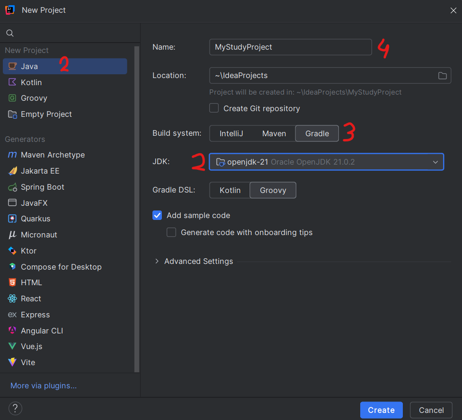Image resolution: width=462 pixels, height=420 pixels.
Task: Click the Express ex icon
Action: click(x=12, y=315)
